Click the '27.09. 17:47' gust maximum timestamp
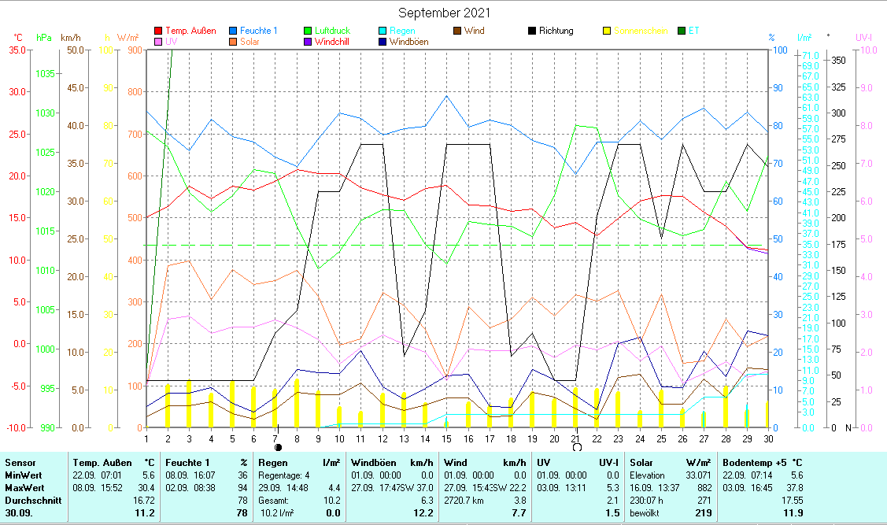Image resolution: width=887 pixels, height=525 pixels. pyautogui.click(x=375, y=488)
